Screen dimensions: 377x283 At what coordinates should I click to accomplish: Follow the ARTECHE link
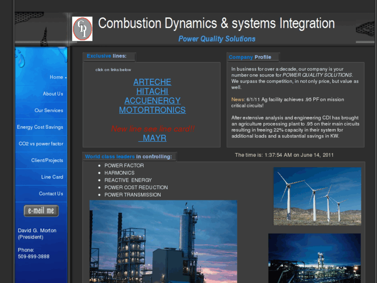[152, 82]
